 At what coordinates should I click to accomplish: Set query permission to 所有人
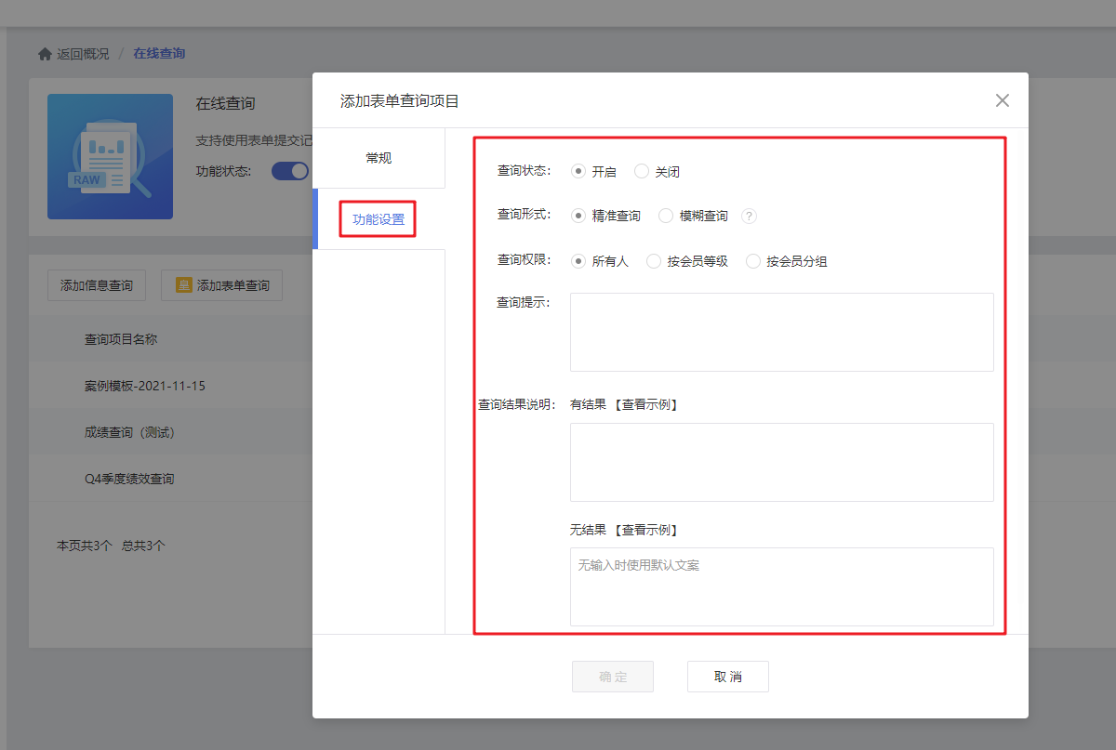pyautogui.click(x=578, y=261)
